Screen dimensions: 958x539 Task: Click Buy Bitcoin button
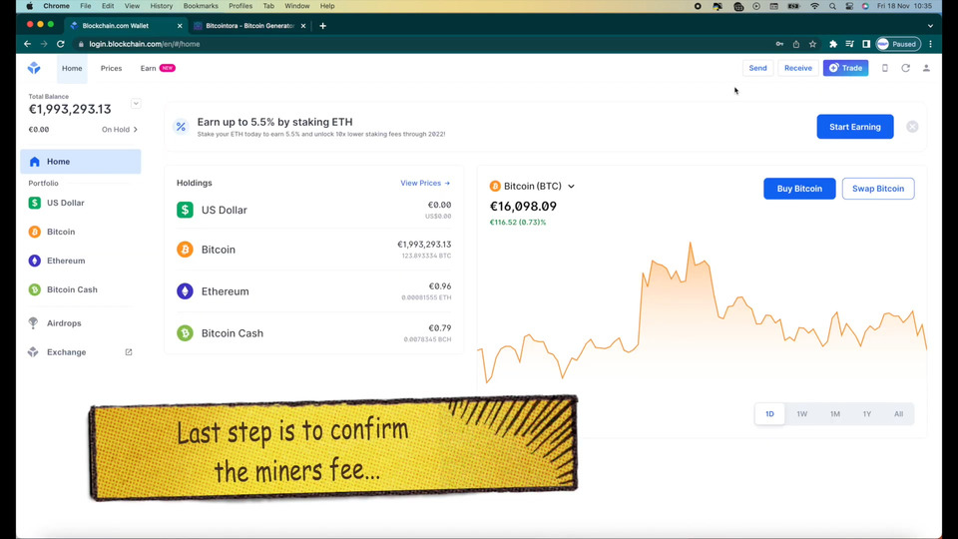tap(799, 189)
